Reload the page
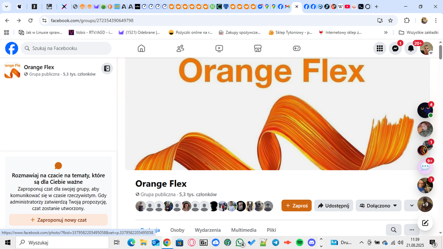This screenshot has height=249, width=443. 31,20
